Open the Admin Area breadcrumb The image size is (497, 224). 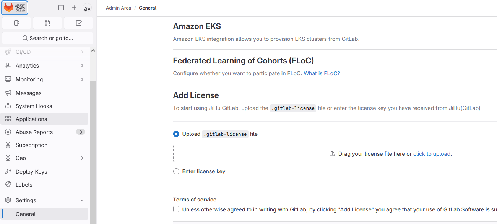coord(119,8)
